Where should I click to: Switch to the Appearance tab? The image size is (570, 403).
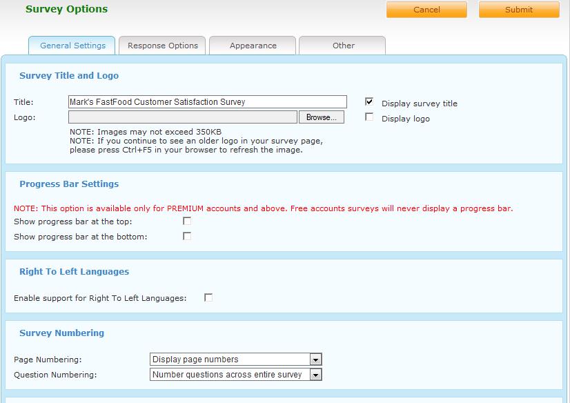(x=253, y=46)
